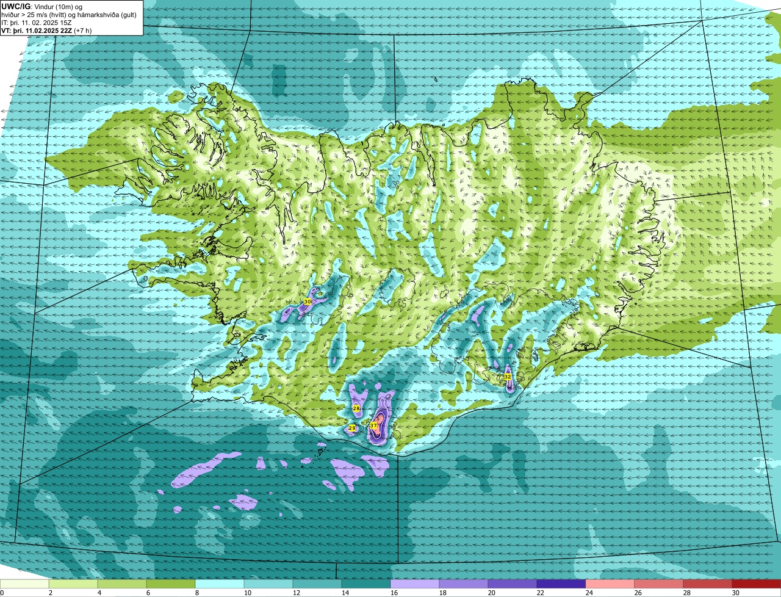Screen dimensions: 781x597
Task: Select the 4–6 m/s green legend swatch
Action: pos(122,584)
